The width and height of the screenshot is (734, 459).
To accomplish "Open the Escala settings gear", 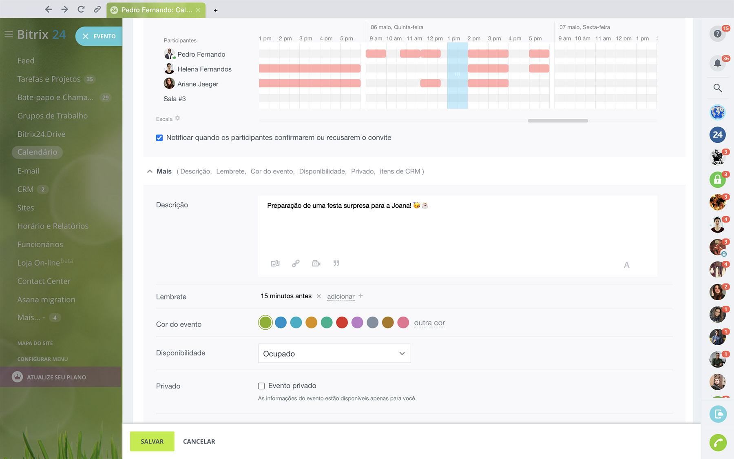I will tap(177, 118).
